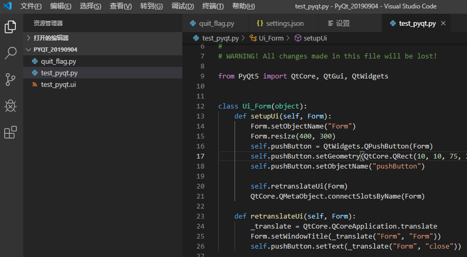Click class icon in Ui_Form breadcrumb
This screenshot has height=257, width=467.
click(x=253, y=38)
